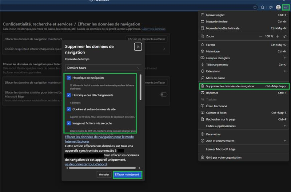
Task: Open Favorites via star-list toolbar icon
Action: click(271, 7)
